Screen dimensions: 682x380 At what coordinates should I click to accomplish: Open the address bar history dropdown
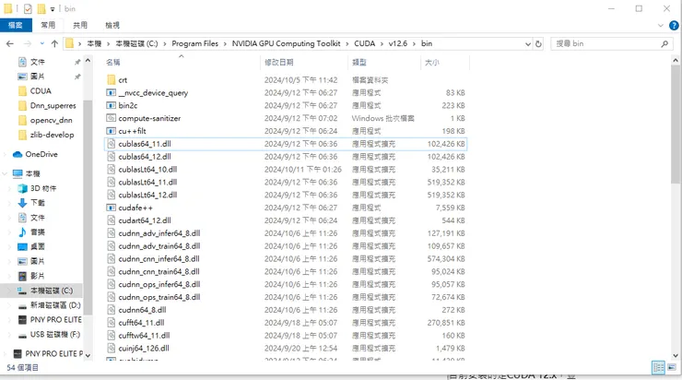coord(527,44)
